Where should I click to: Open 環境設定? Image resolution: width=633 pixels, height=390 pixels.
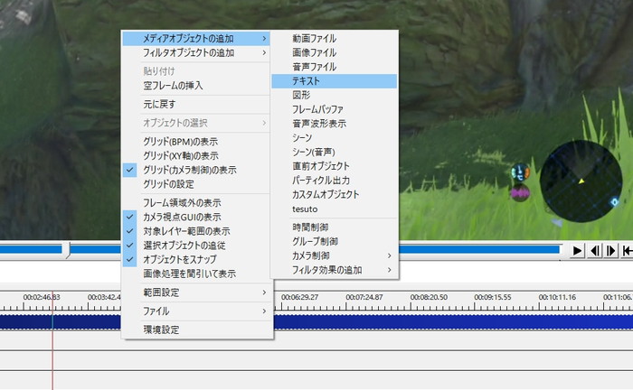click(196, 330)
